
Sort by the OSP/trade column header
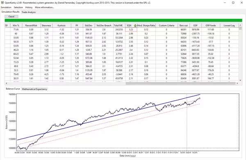click(x=211, y=25)
